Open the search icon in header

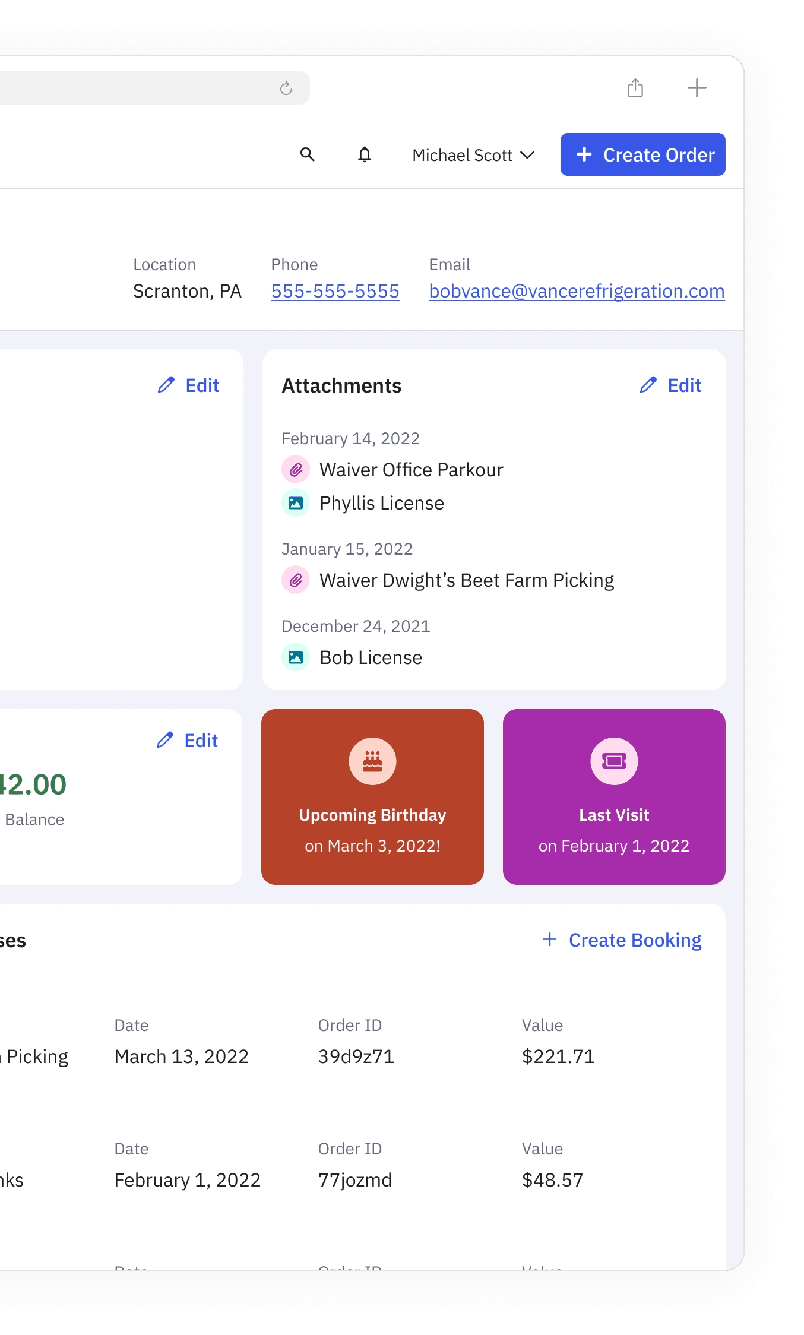click(x=307, y=154)
